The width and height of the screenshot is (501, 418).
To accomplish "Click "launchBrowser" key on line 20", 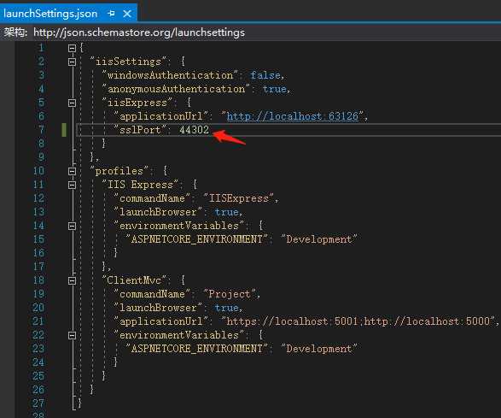I will (158, 308).
